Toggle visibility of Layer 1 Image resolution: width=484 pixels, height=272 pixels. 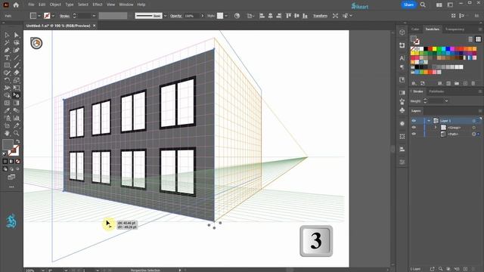point(414,121)
